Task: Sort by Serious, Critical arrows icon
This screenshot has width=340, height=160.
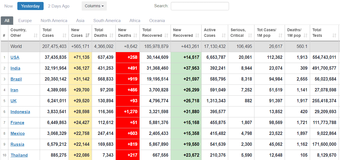Action: coord(250,35)
